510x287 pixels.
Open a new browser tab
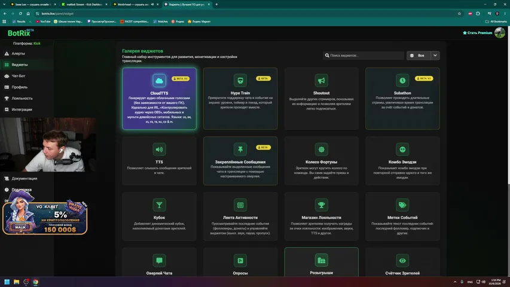216,5
